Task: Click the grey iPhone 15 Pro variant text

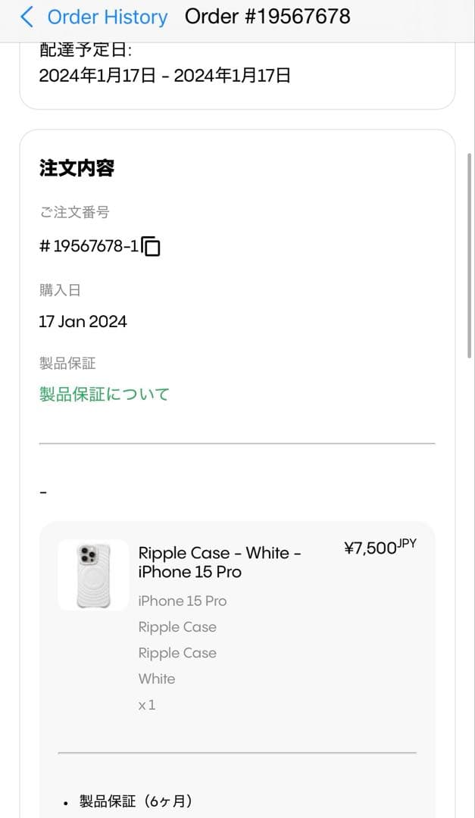Action: [x=182, y=601]
